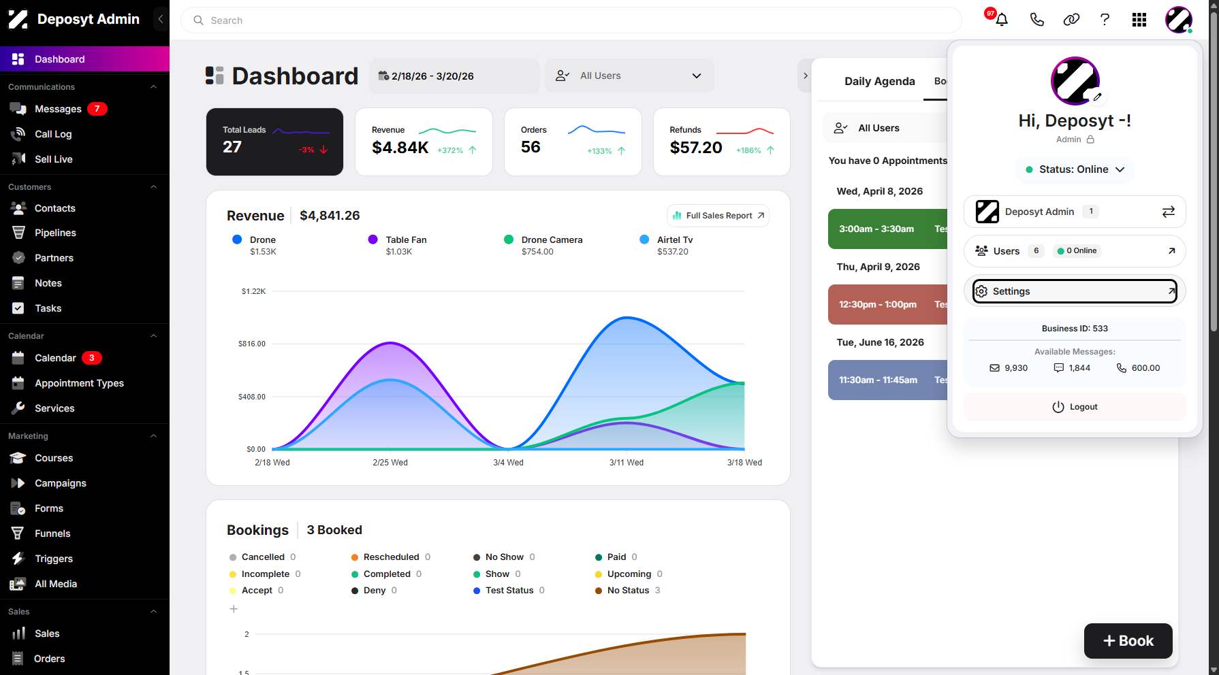Open Settings in profile menu

(x=1075, y=291)
